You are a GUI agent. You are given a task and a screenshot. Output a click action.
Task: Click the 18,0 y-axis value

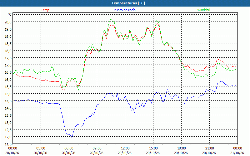8,51
